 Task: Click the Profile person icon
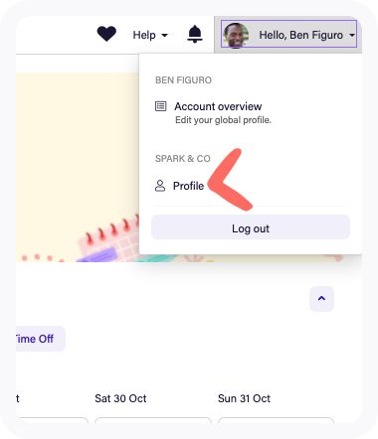160,186
